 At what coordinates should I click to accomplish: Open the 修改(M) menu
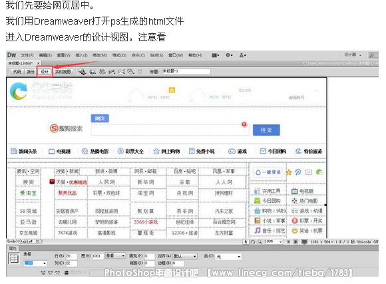[100, 55]
